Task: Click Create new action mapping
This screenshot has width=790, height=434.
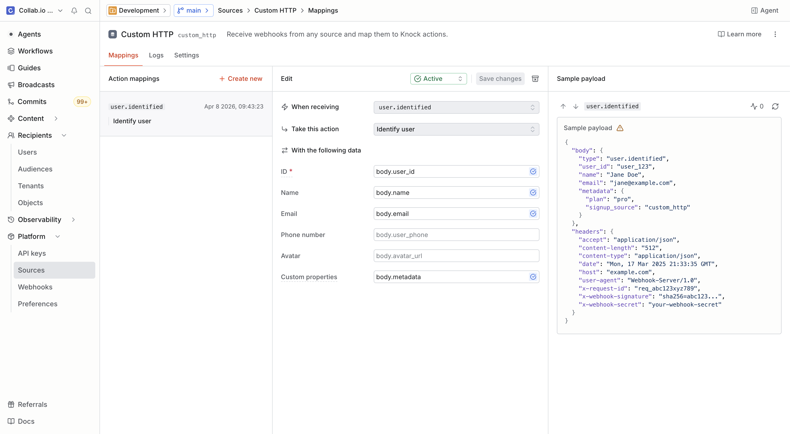Action: 241,79
